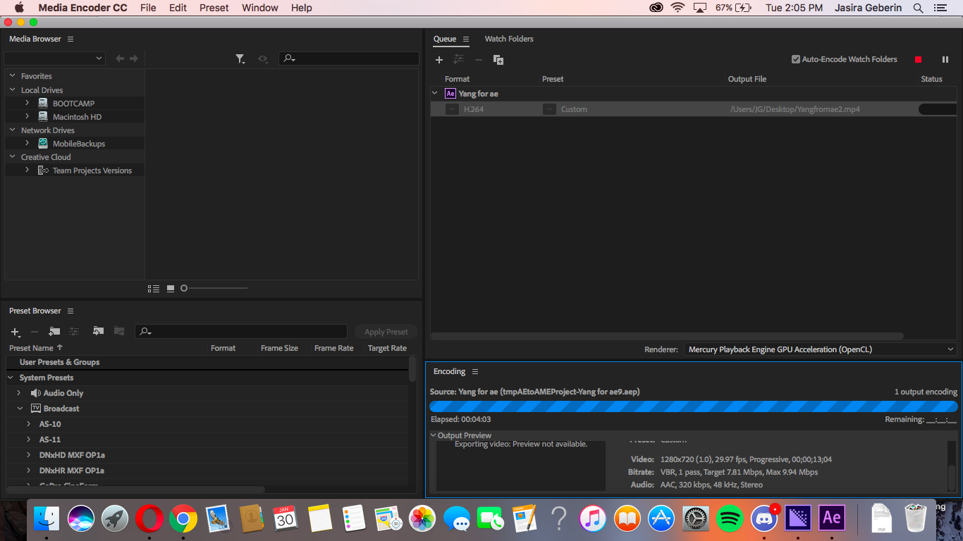963x541 pixels.
Task: Click the Apply Preset button
Action: [x=386, y=332]
